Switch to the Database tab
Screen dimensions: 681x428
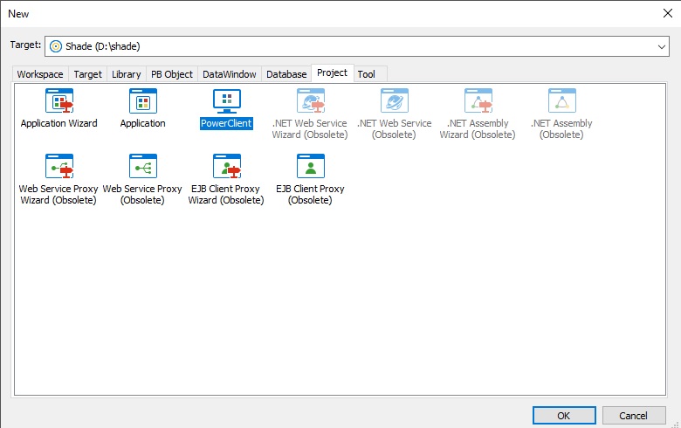pos(286,74)
